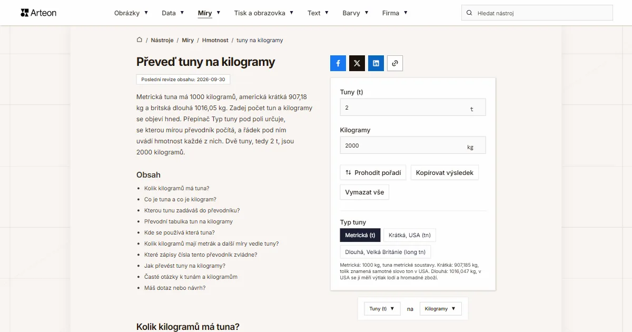Open the Barvy menu
Screen dimensions: 632x332
(355, 13)
